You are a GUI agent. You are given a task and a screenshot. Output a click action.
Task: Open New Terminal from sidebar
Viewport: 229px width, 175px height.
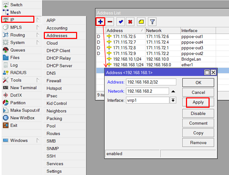tap(23, 88)
